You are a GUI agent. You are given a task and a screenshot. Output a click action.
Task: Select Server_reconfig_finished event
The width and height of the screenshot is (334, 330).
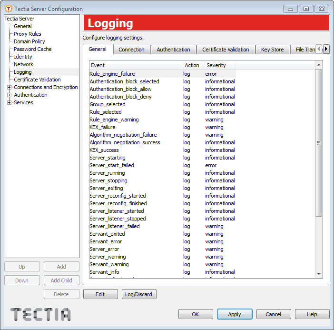[x=163, y=203]
